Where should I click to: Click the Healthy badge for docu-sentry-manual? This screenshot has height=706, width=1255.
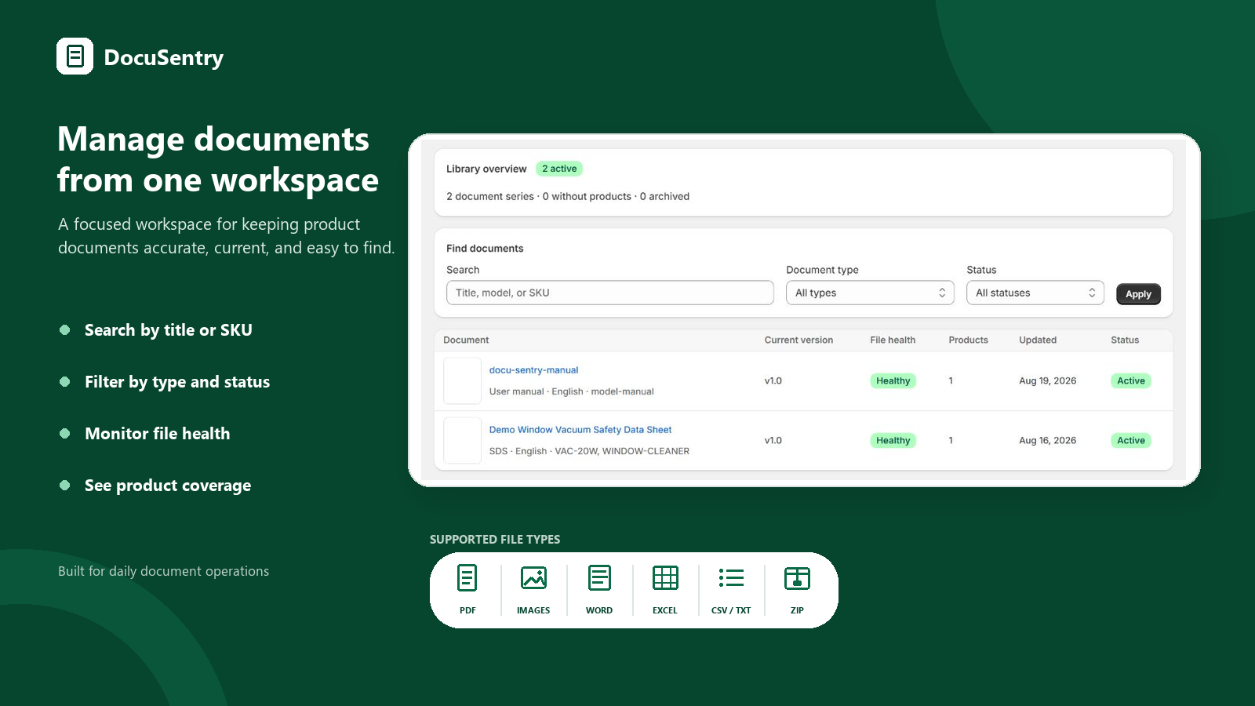point(893,381)
